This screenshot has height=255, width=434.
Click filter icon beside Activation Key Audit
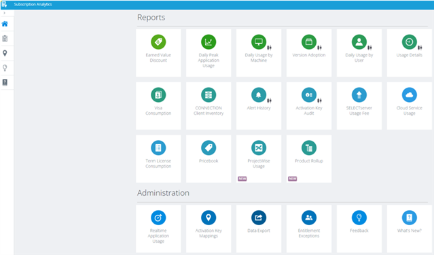(x=319, y=101)
